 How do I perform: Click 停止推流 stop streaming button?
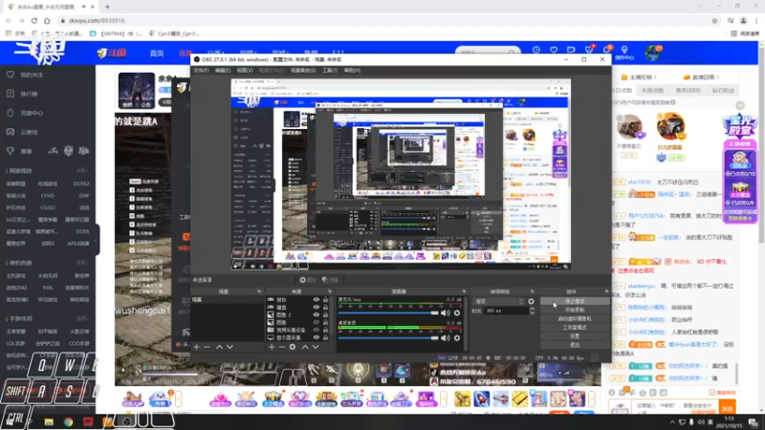[575, 301]
